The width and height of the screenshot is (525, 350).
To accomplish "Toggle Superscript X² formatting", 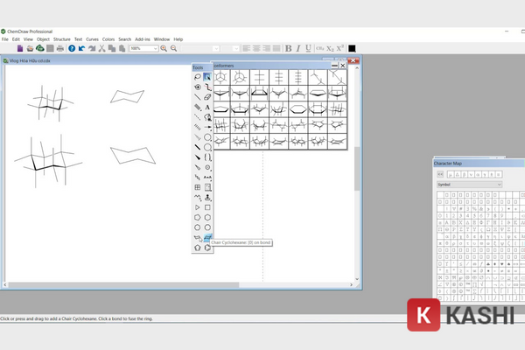I will coord(340,49).
